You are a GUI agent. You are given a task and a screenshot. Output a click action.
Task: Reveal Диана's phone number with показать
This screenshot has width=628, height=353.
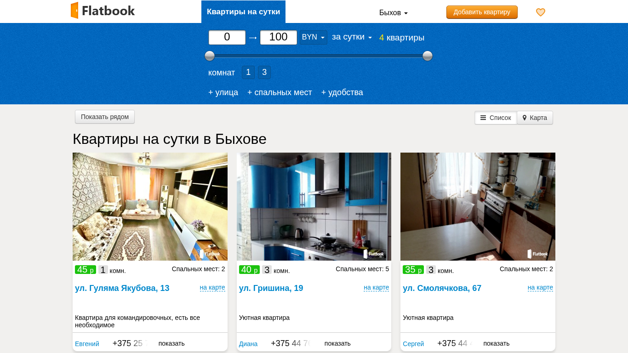[337, 343]
